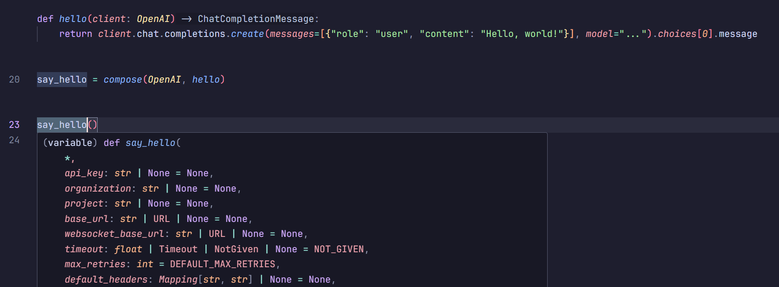Click line number 24 in the gutter
Viewport: 779px width, 287px height.
[x=14, y=140]
